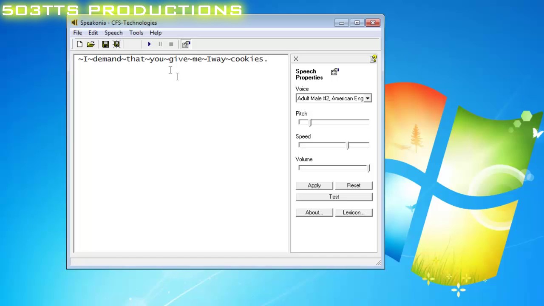
Task: Open the About dialog
Action: 314,212
